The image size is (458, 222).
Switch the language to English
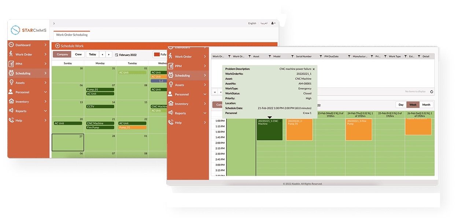pos(252,23)
